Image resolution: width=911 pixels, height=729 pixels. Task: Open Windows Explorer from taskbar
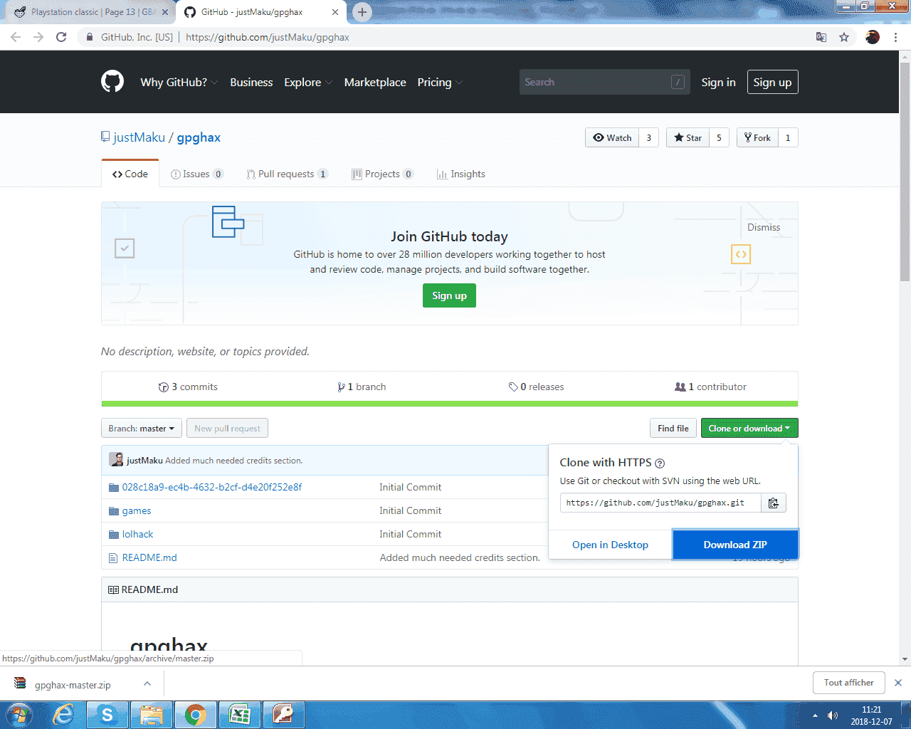point(152,715)
